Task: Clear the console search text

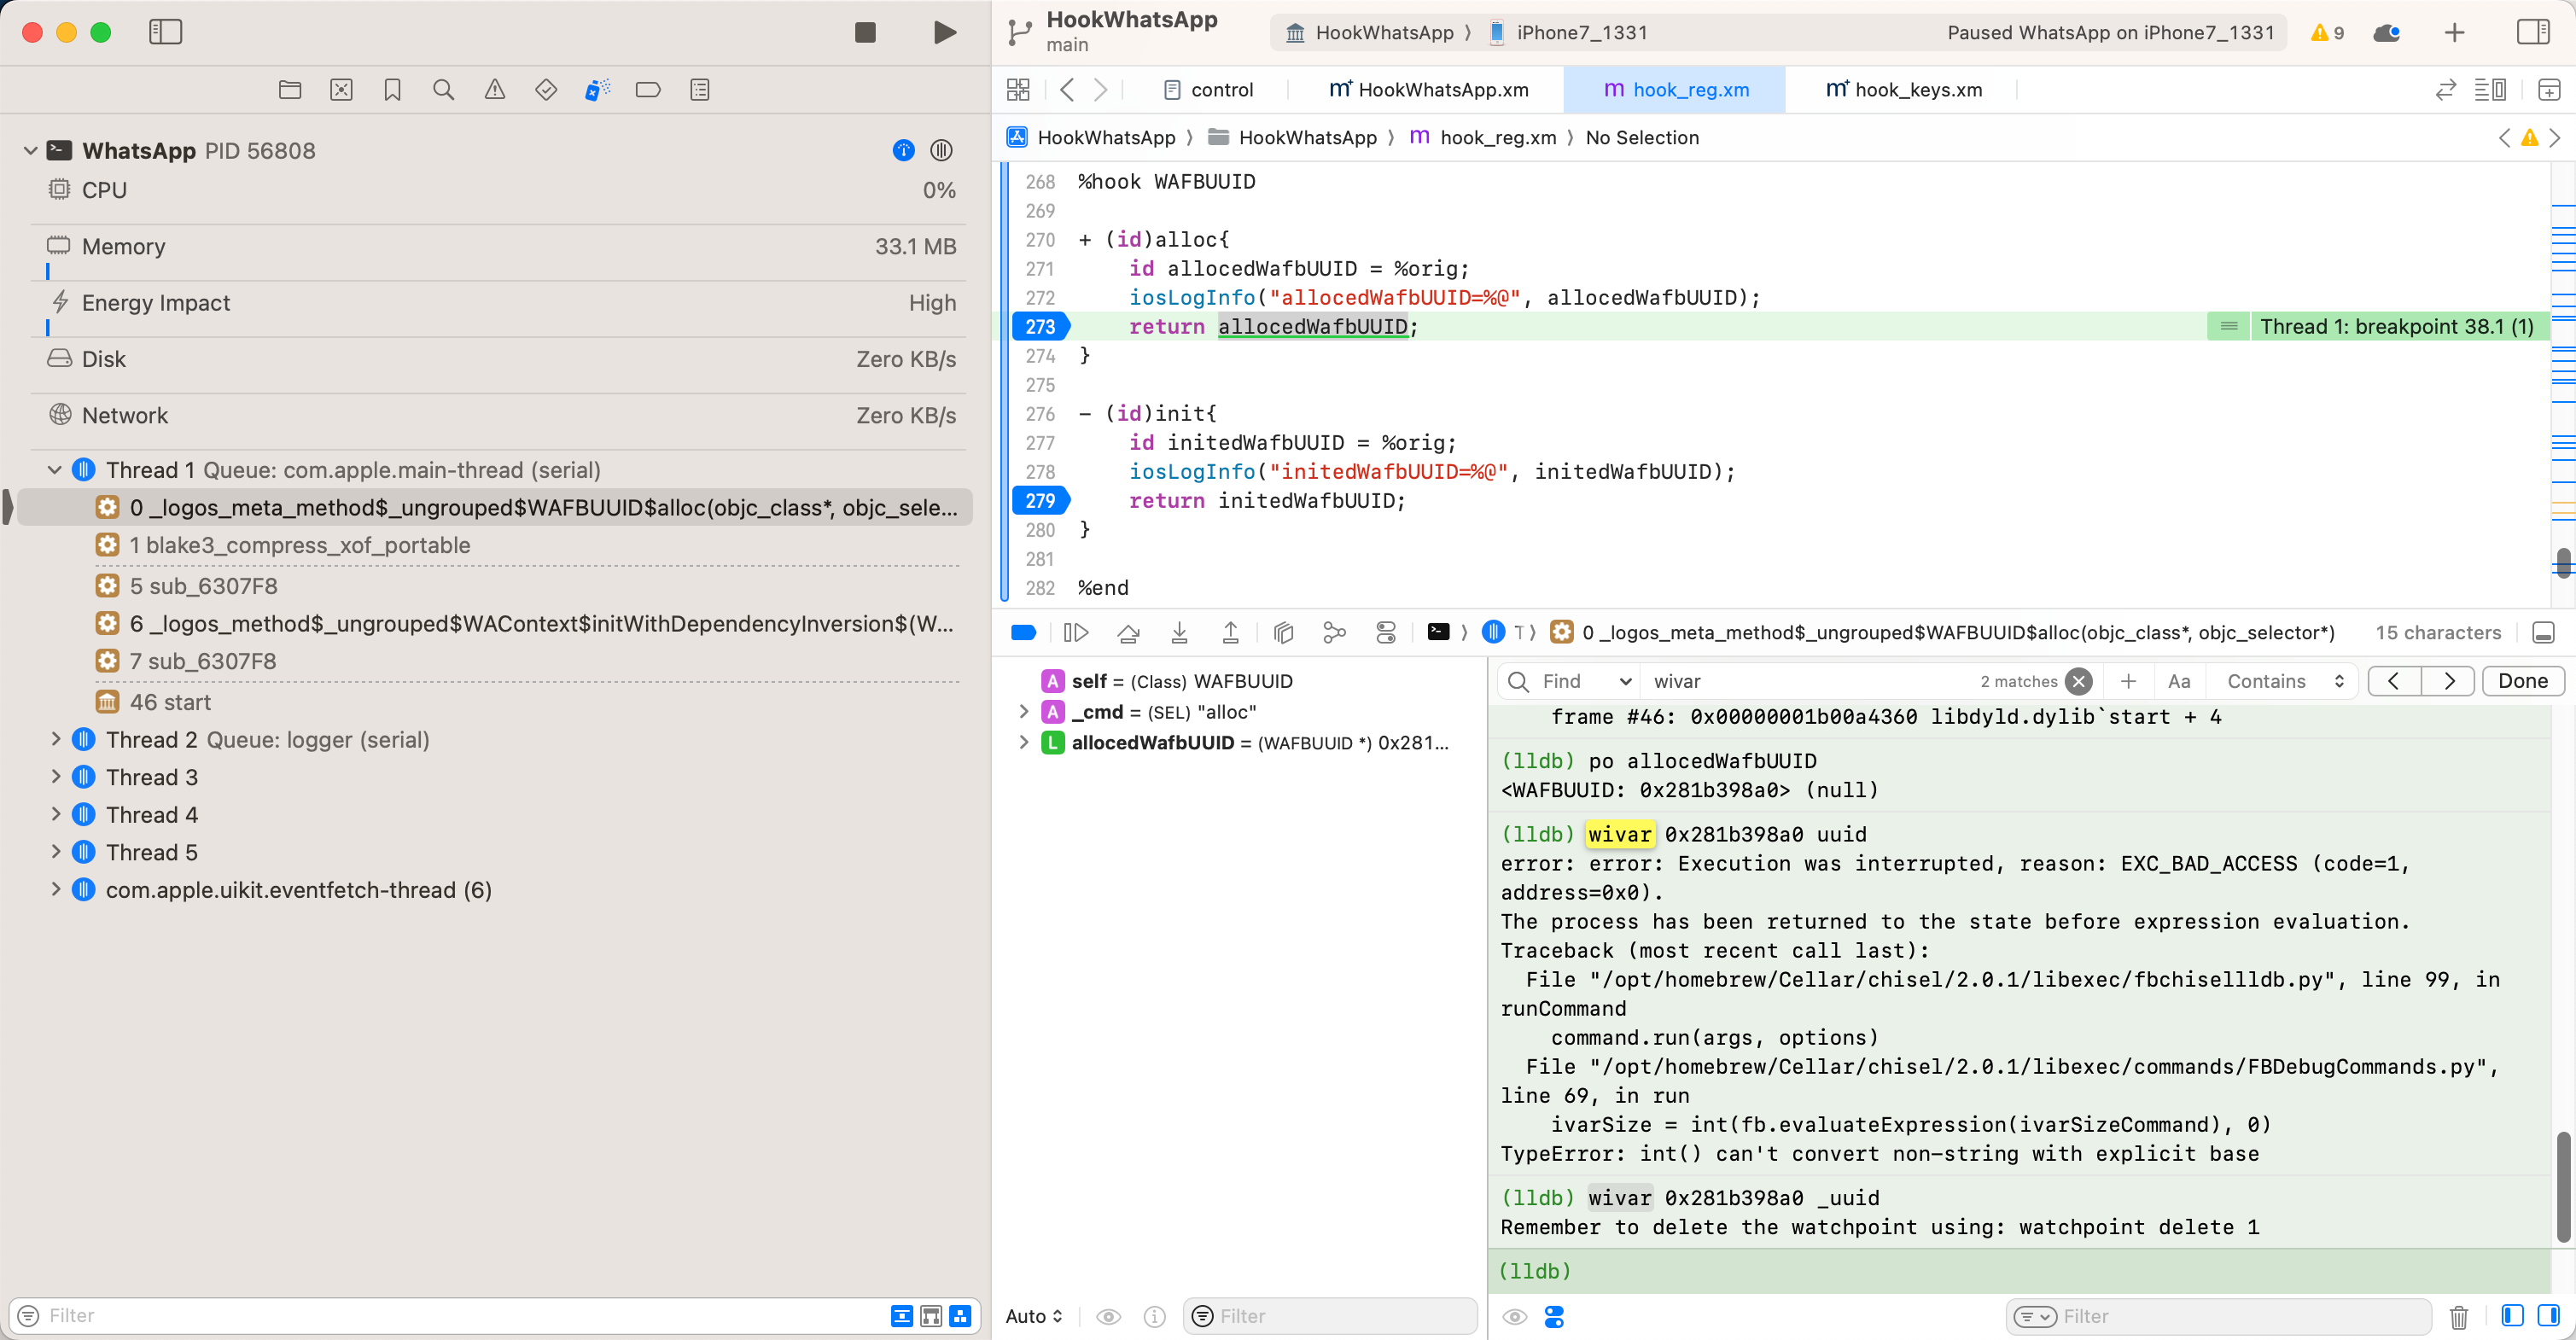Action: [x=2078, y=681]
